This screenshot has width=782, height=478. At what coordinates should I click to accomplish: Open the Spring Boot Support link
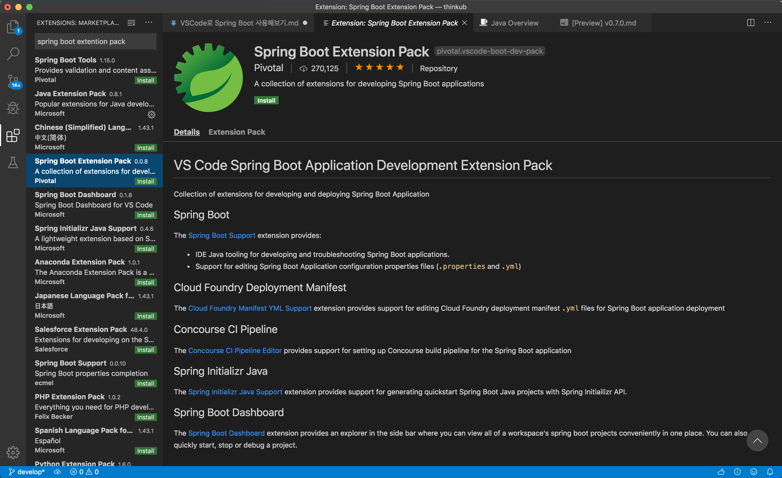(x=222, y=235)
